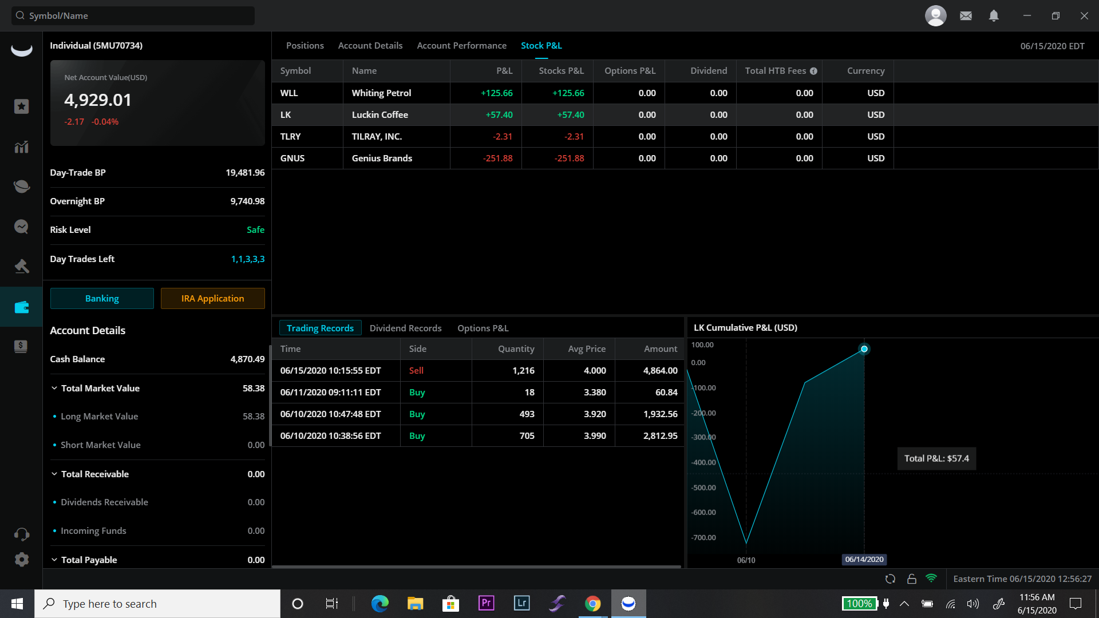Click the Total HTB Fees info icon

pyautogui.click(x=813, y=71)
